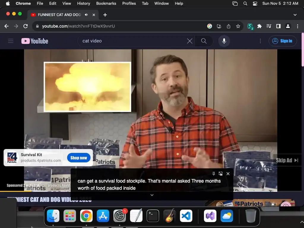Open the Bookmarks menu
Viewport: 304px width, 228px height.
[106, 3]
